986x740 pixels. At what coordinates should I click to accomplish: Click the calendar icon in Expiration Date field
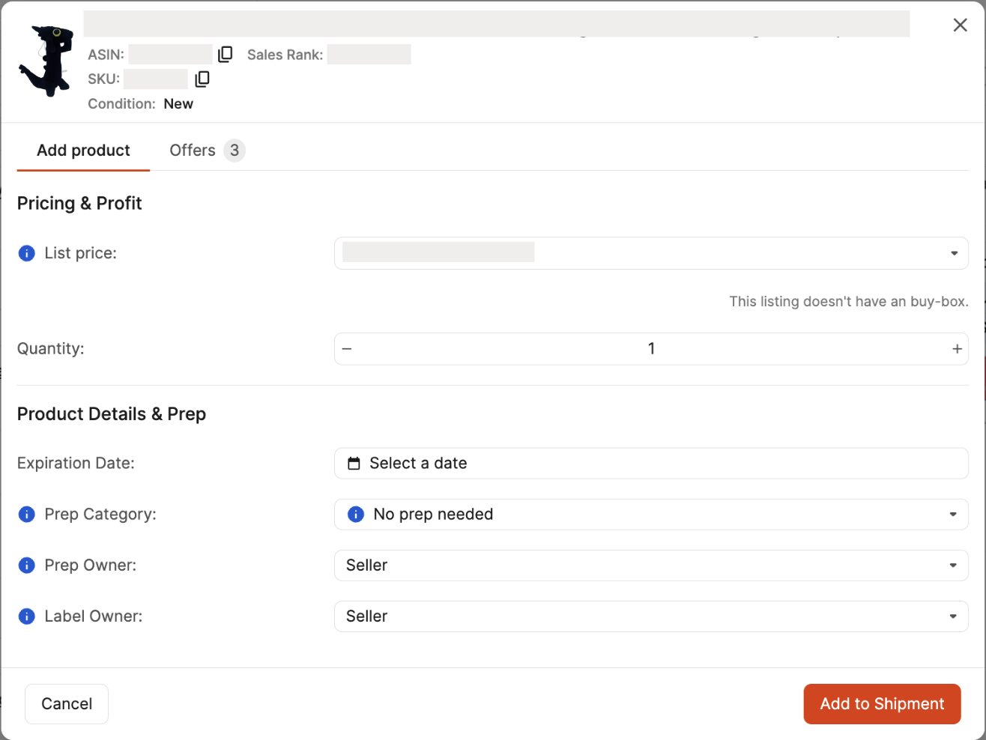(x=354, y=464)
